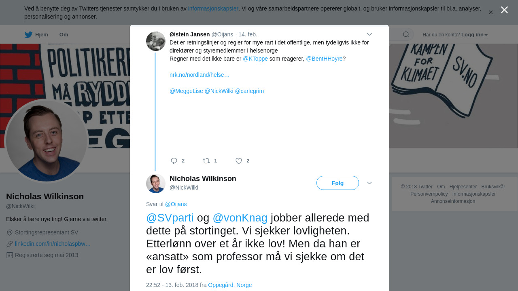Open the Om menu item
Viewport: 518px width, 291px height.
[x=64, y=35]
